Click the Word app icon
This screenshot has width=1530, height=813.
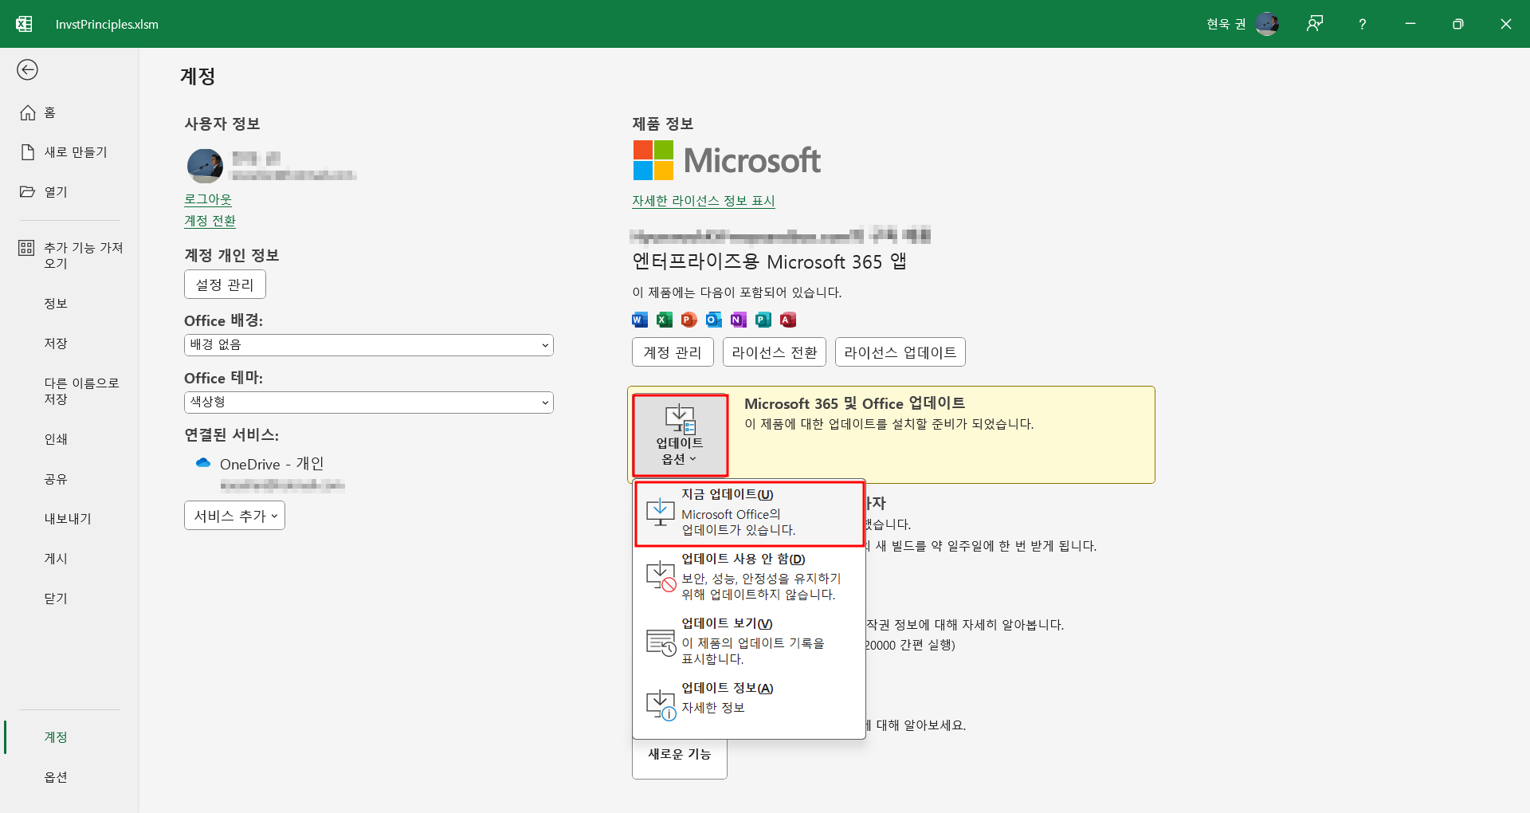tap(640, 320)
